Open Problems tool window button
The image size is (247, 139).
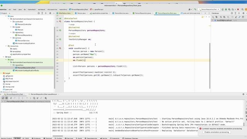36,138
